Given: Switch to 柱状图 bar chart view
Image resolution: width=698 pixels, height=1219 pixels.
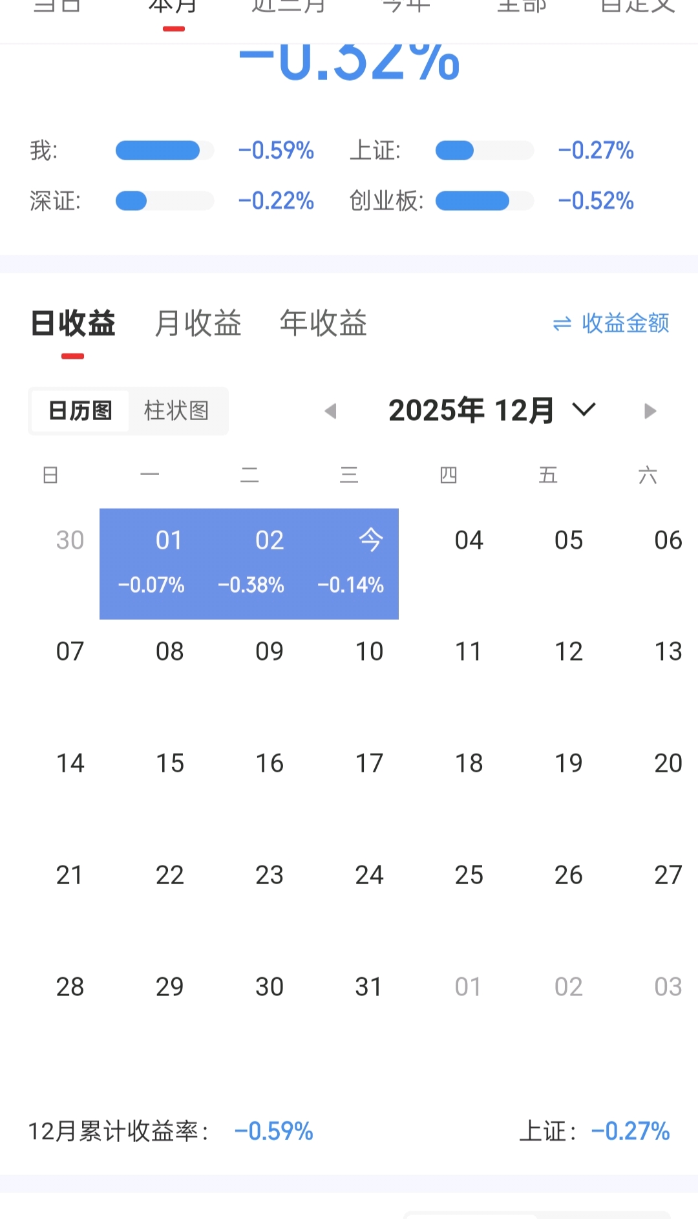Looking at the screenshot, I should (176, 411).
